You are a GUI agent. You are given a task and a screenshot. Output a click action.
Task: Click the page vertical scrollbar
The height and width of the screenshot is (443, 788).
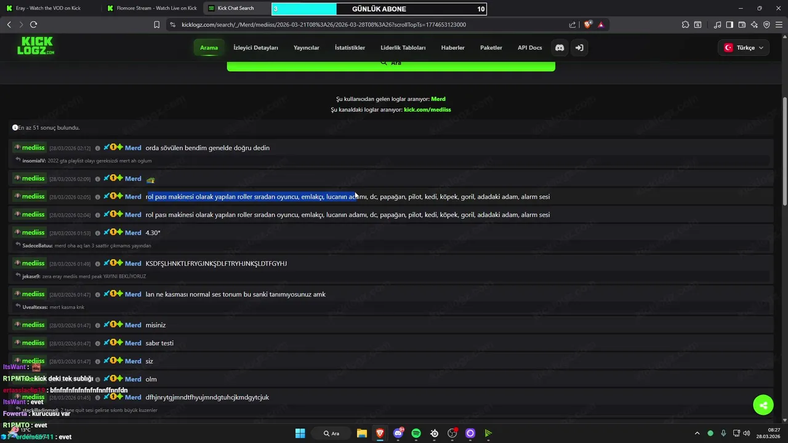[784, 151]
